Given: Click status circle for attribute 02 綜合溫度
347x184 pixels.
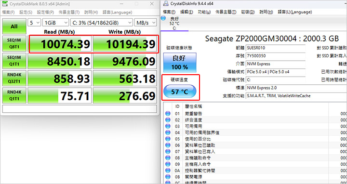Looking at the screenshot, I should click(x=168, y=120).
